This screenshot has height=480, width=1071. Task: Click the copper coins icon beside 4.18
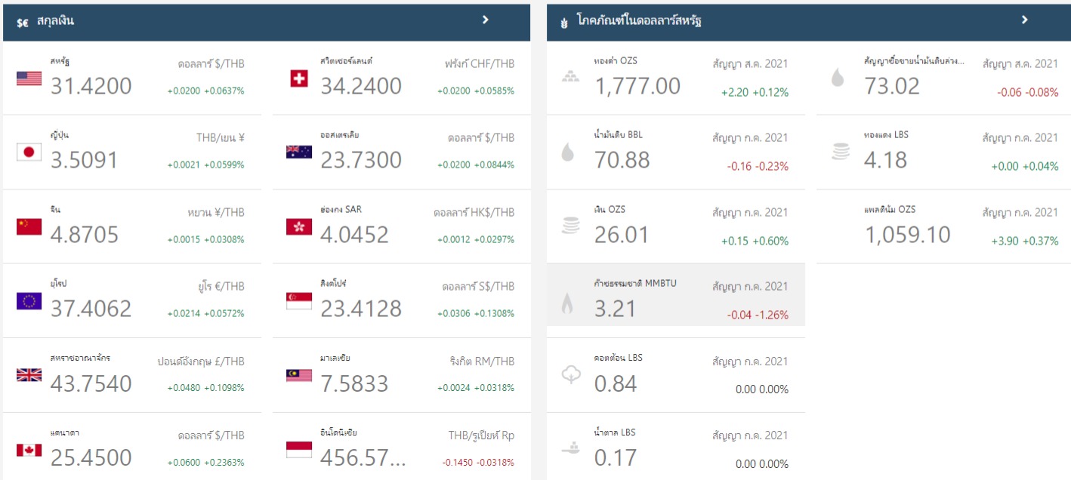click(x=840, y=152)
